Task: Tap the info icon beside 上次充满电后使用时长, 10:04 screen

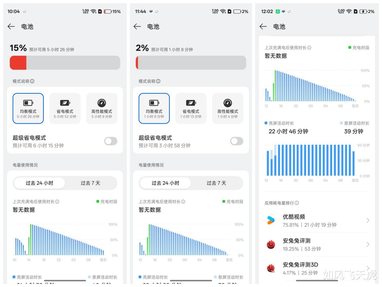Action: tap(57, 202)
